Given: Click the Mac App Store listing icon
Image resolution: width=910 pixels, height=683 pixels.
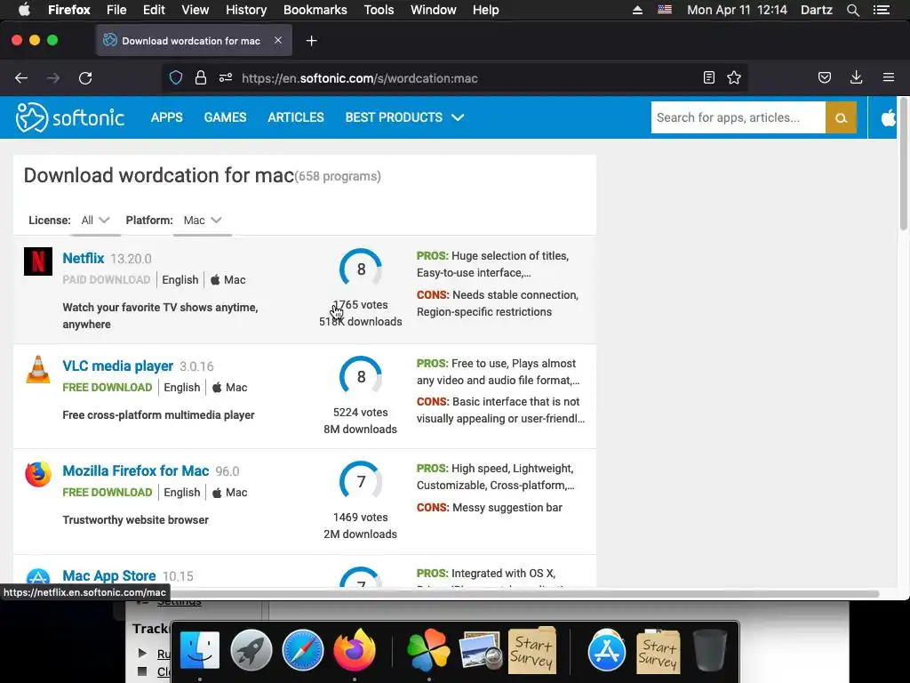Looking at the screenshot, I should (x=38, y=578).
